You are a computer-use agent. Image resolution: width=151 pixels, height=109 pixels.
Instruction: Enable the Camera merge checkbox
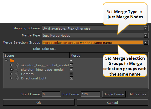click(x=71, y=74)
